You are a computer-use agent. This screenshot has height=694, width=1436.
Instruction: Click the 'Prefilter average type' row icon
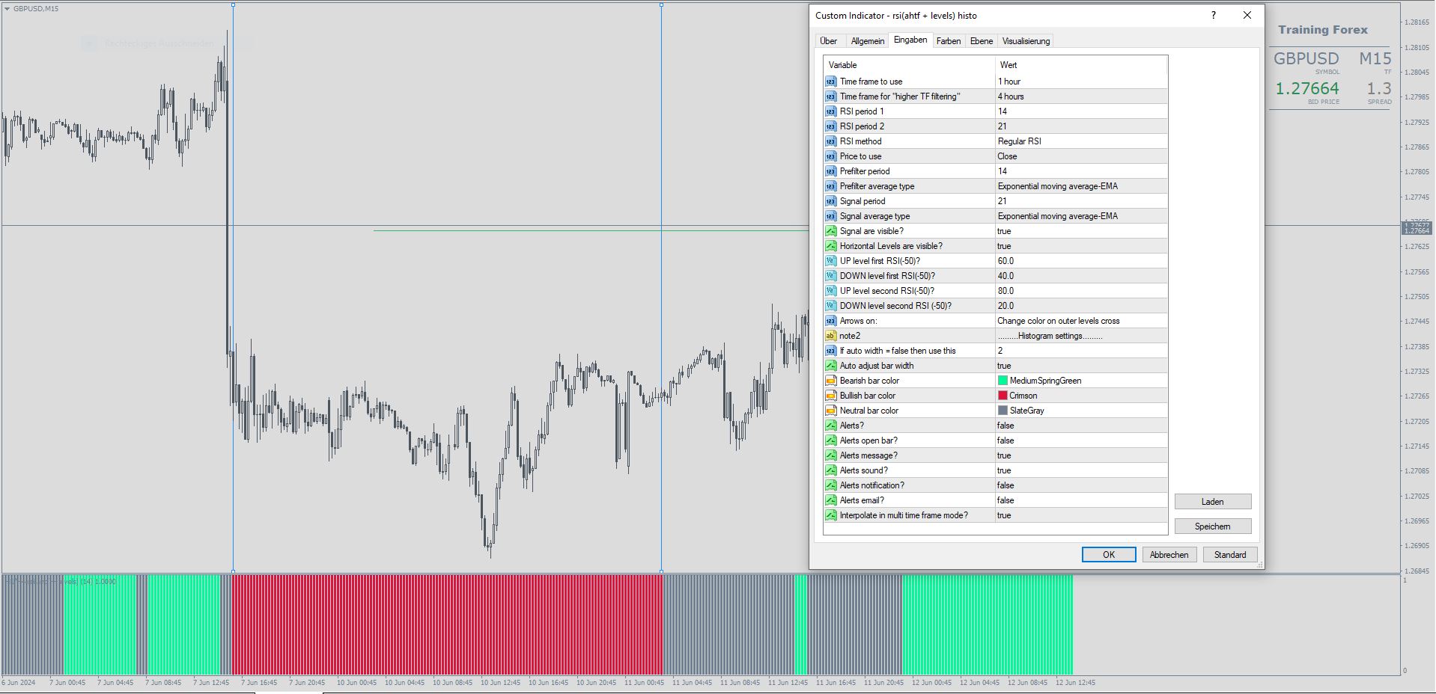[830, 186]
